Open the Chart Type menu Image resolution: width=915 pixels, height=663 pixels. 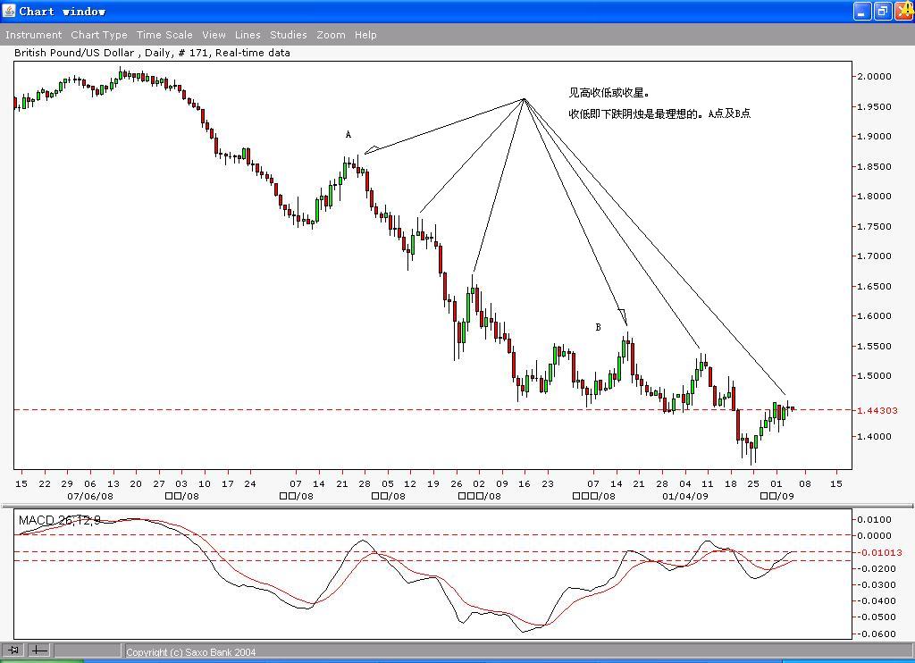click(99, 35)
